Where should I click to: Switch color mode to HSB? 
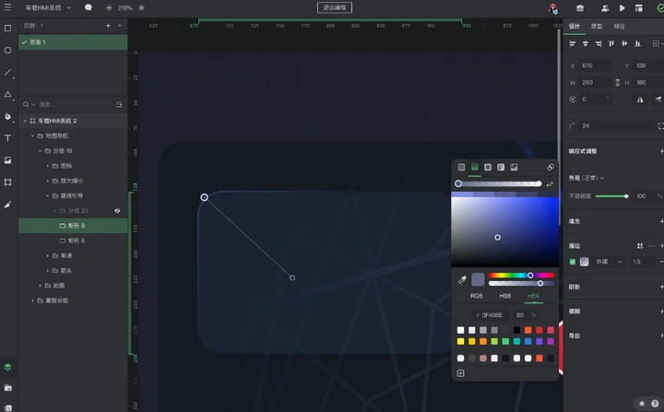tap(504, 296)
